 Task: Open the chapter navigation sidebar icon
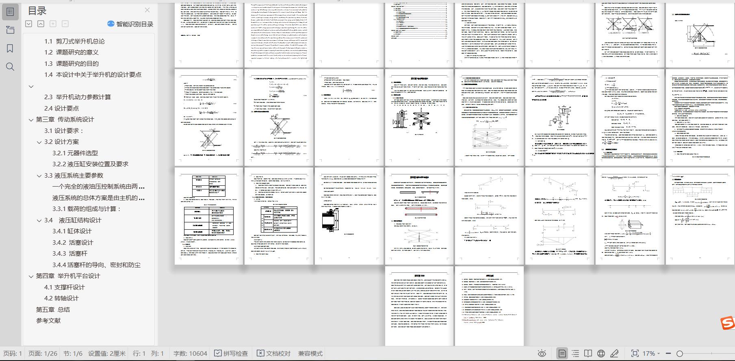tap(10, 30)
